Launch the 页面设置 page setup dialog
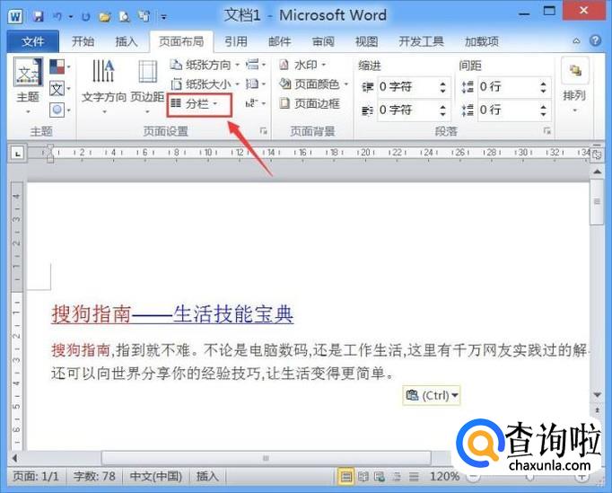 (264, 131)
